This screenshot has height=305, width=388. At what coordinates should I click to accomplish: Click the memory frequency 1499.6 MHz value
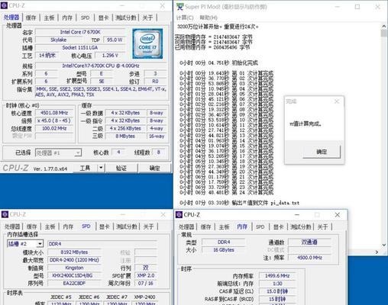[277, 276]
